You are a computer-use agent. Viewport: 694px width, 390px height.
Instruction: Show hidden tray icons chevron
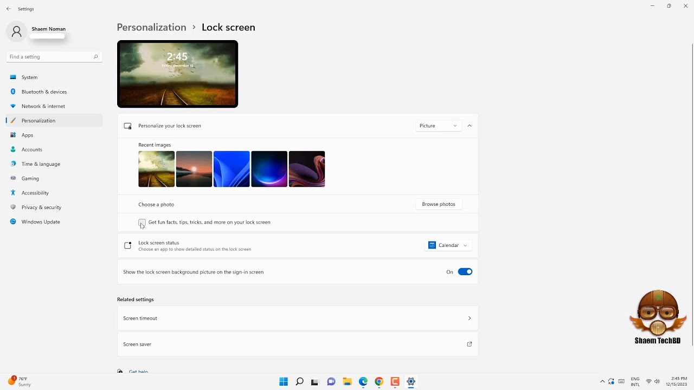602,381
